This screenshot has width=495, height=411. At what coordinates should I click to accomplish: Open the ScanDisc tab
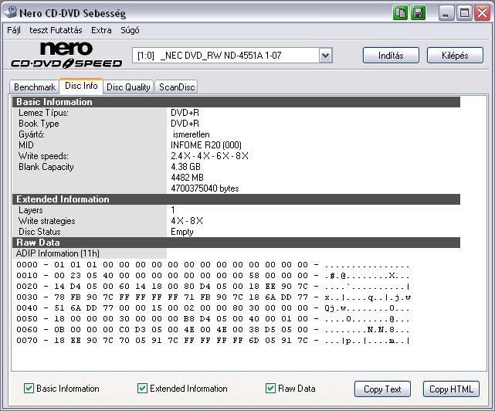click(x=177, y=87)
